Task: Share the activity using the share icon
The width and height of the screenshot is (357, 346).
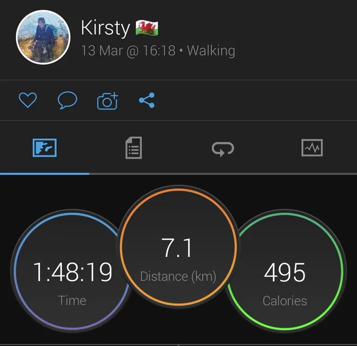Action: tap(147, 100)
